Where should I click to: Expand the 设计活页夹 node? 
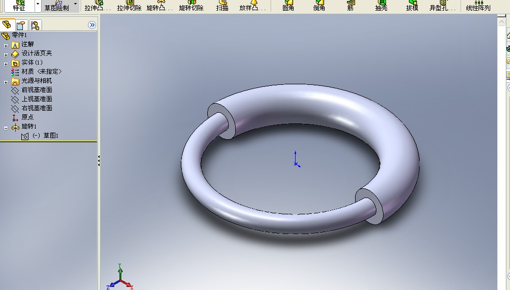(x=6, y=55)
